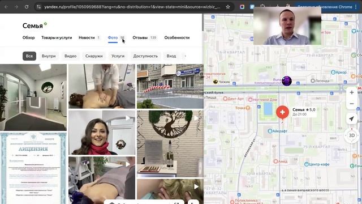Select the Амед place marker

tap(281, 161)
